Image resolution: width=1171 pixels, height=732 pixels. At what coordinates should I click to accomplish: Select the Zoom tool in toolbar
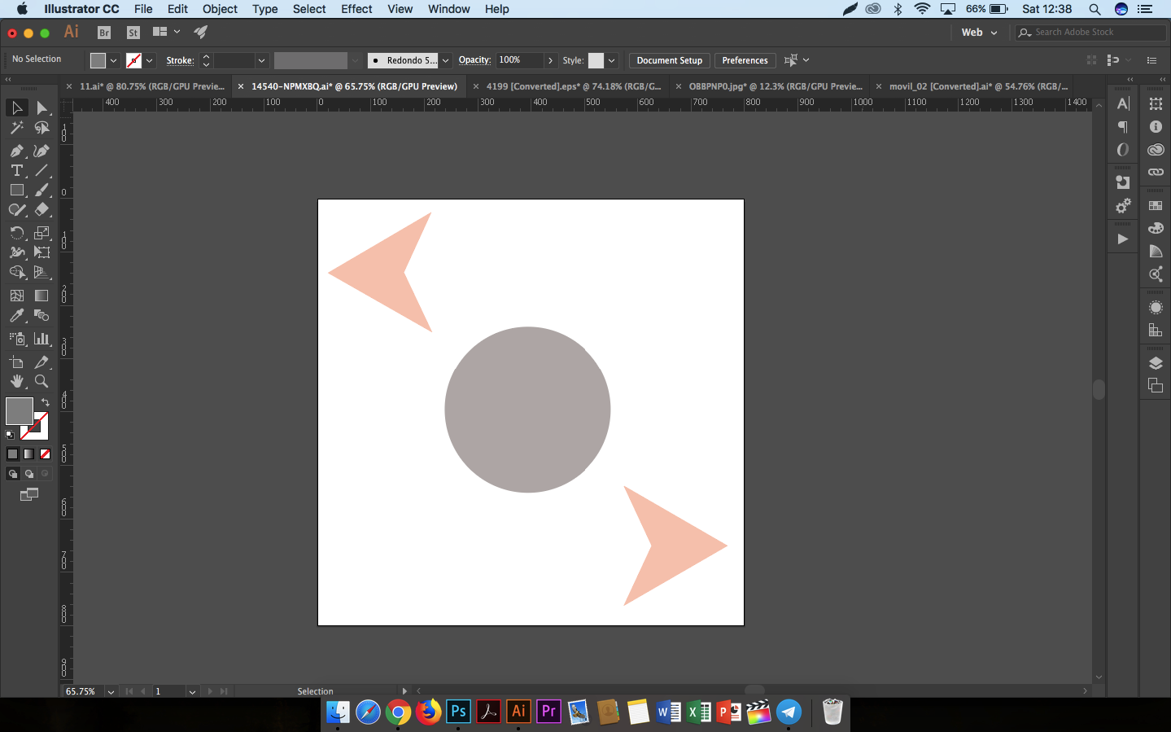(42, 381)
